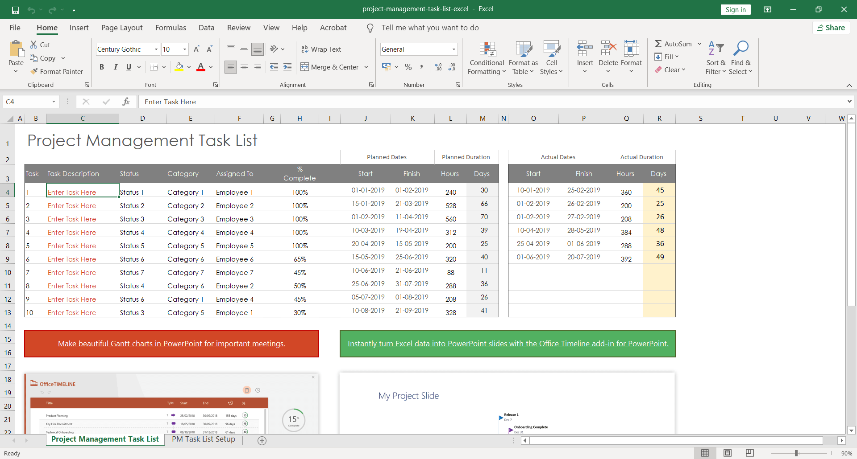The height and width of the screenshot is (459, 857).
Task: Expand the General number format dropdown
Action: coord(453,49)
